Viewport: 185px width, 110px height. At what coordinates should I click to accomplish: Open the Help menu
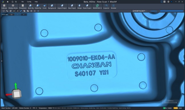[36, 2]
